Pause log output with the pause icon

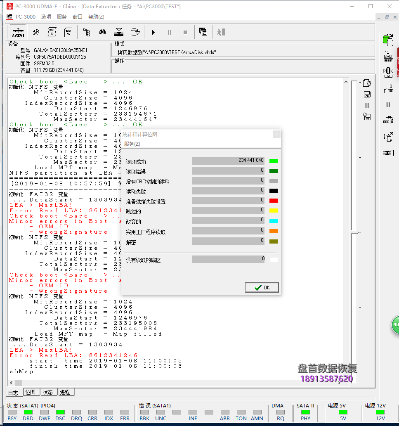click(367, 105)
